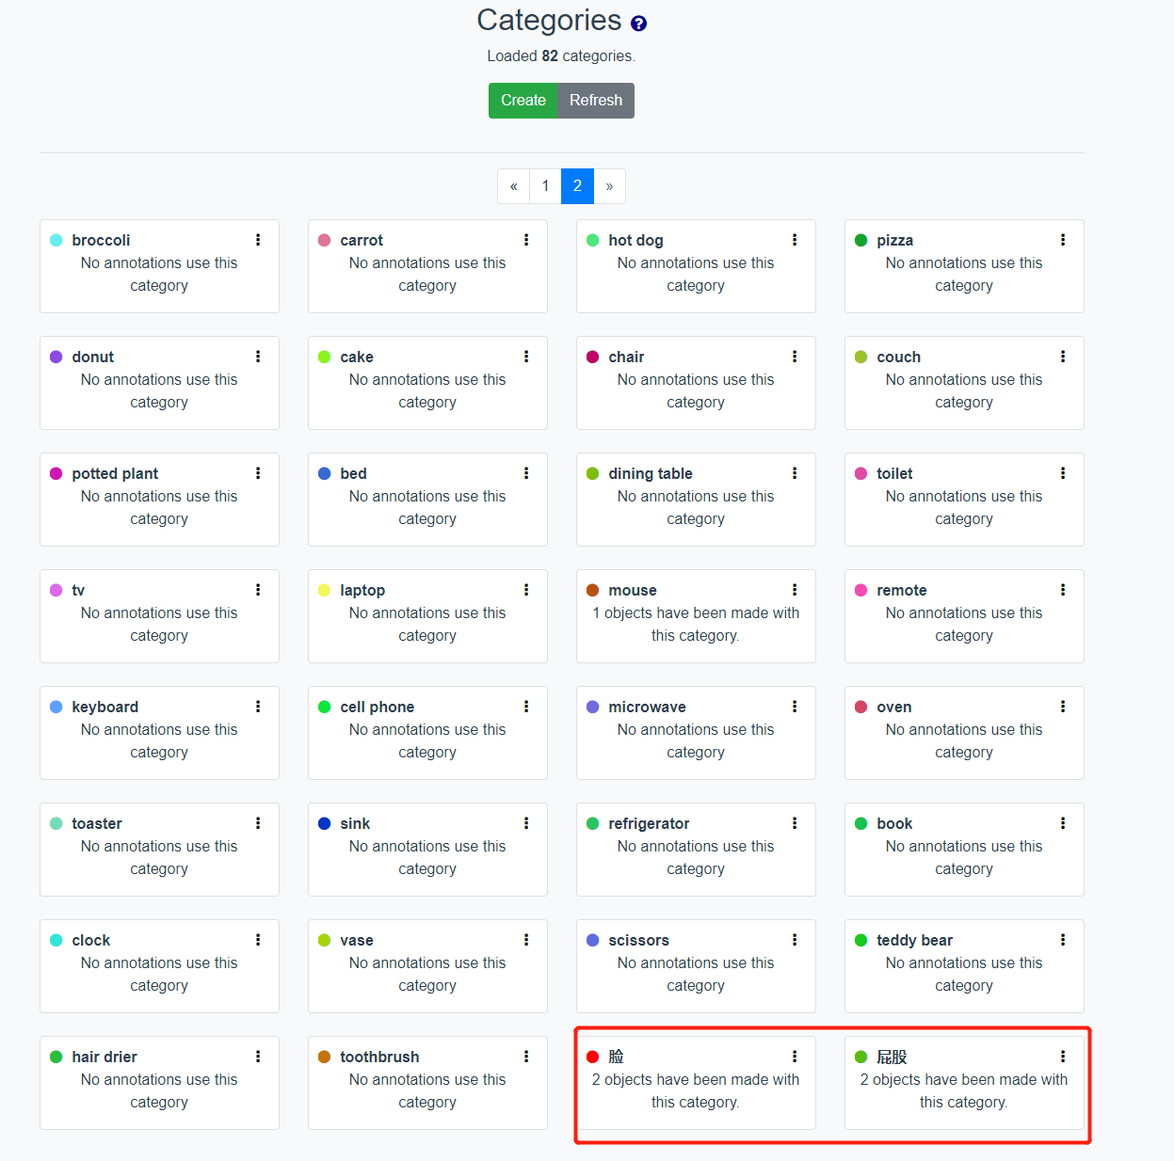The width and height of the screenshot is (1174, 1161).
Task: Click the keyboard category options icon
Action: pos(258,707)
